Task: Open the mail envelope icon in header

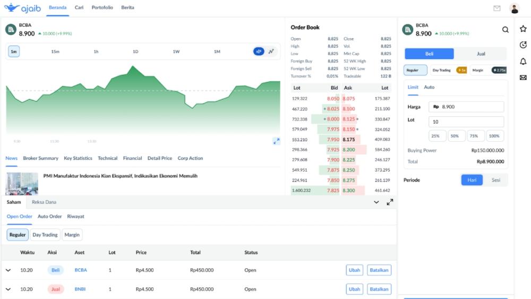Action: (497, 8)
